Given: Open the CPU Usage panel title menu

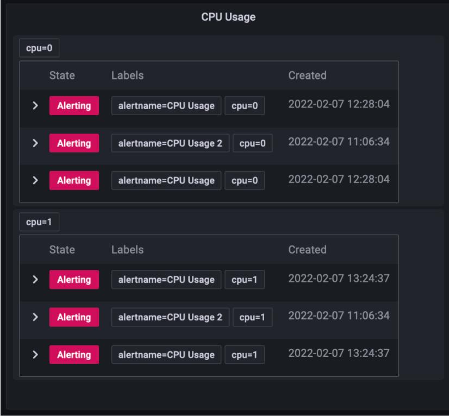Looking at the screenshot, I should pos(228,17).
